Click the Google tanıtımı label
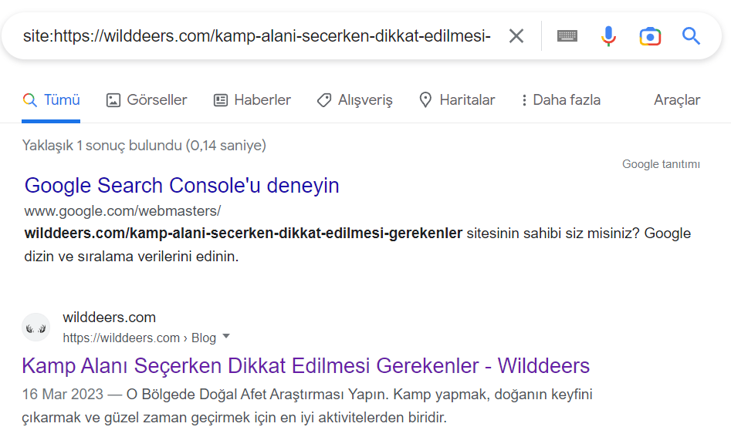The height and width of the screenshot is (447, 731). [661, 164]
